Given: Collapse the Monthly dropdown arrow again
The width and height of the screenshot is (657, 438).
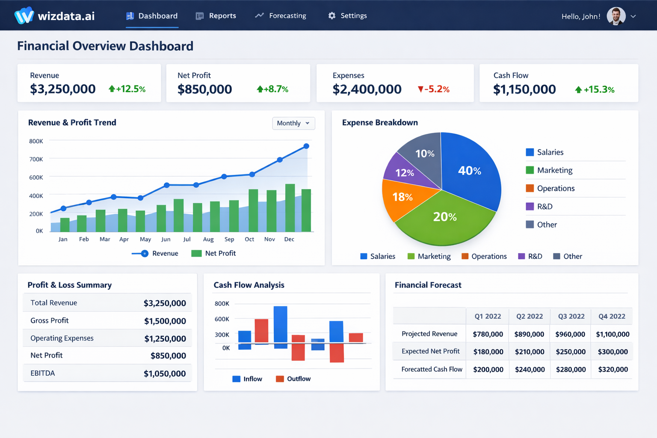Looking at the screenshot, I should tap(307, 123).
